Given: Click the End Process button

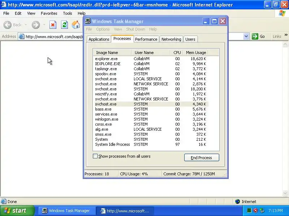Looking at the screenshot, I should point(202,158).
